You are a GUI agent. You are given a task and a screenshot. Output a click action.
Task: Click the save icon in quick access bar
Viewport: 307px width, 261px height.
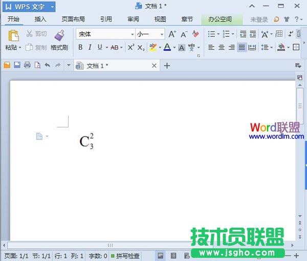click(17, 66)
